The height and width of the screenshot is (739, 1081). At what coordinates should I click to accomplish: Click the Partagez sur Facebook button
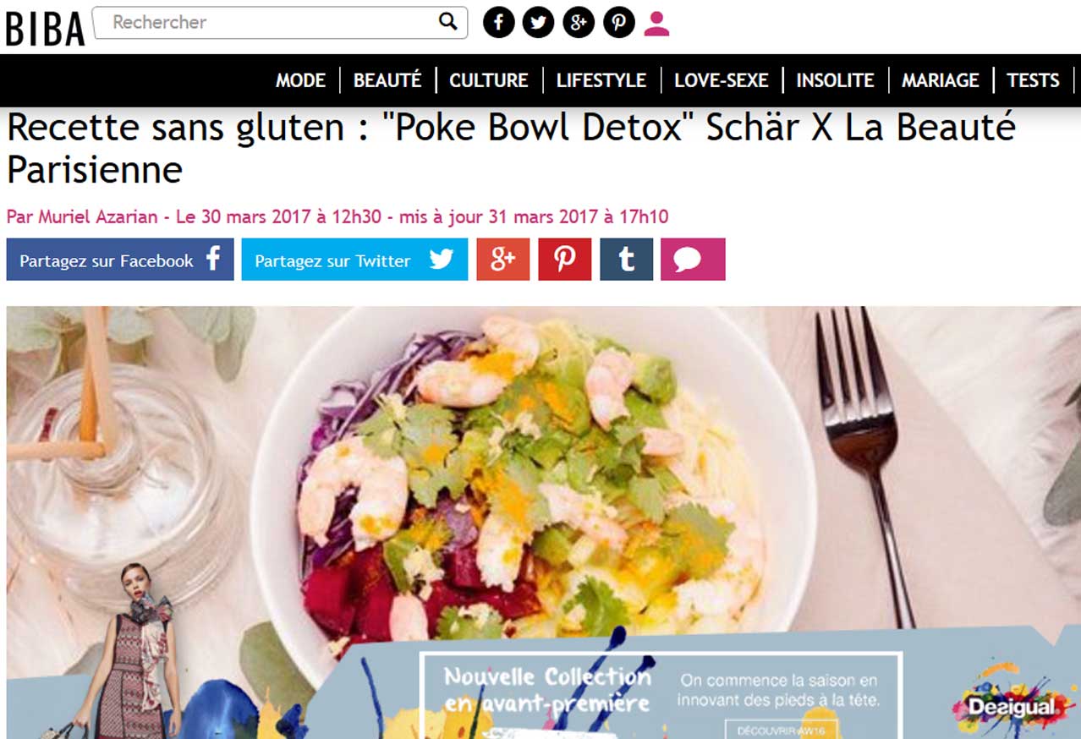coord(120,260)
